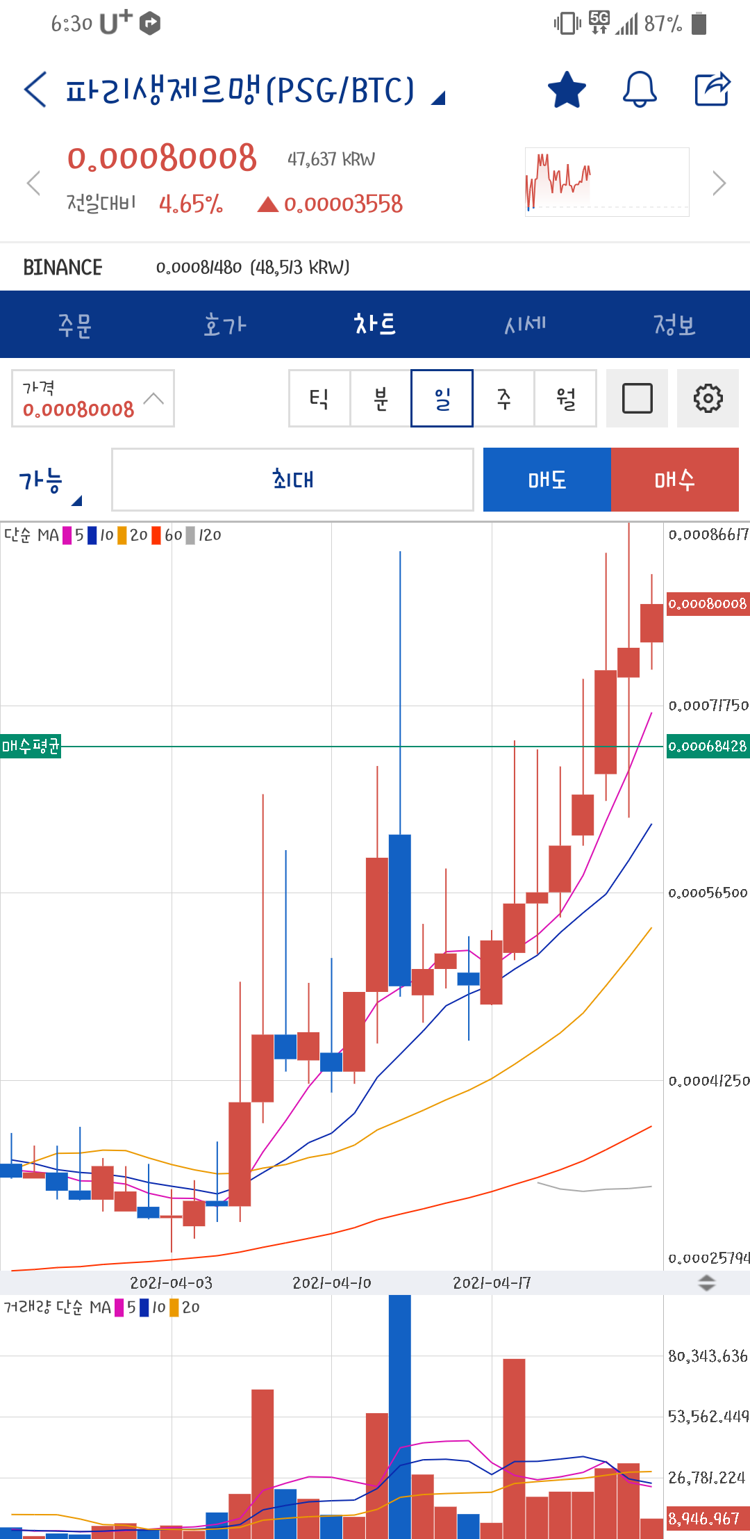Tap vibrate mode icon in status bar
This screenshot has width=750, height=1539.
567,24
